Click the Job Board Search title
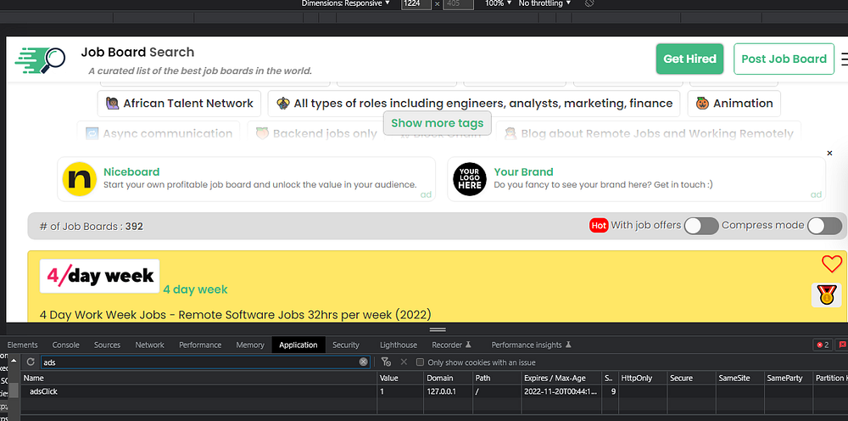This screenshot has width=848, height=421. coord(137,53)
